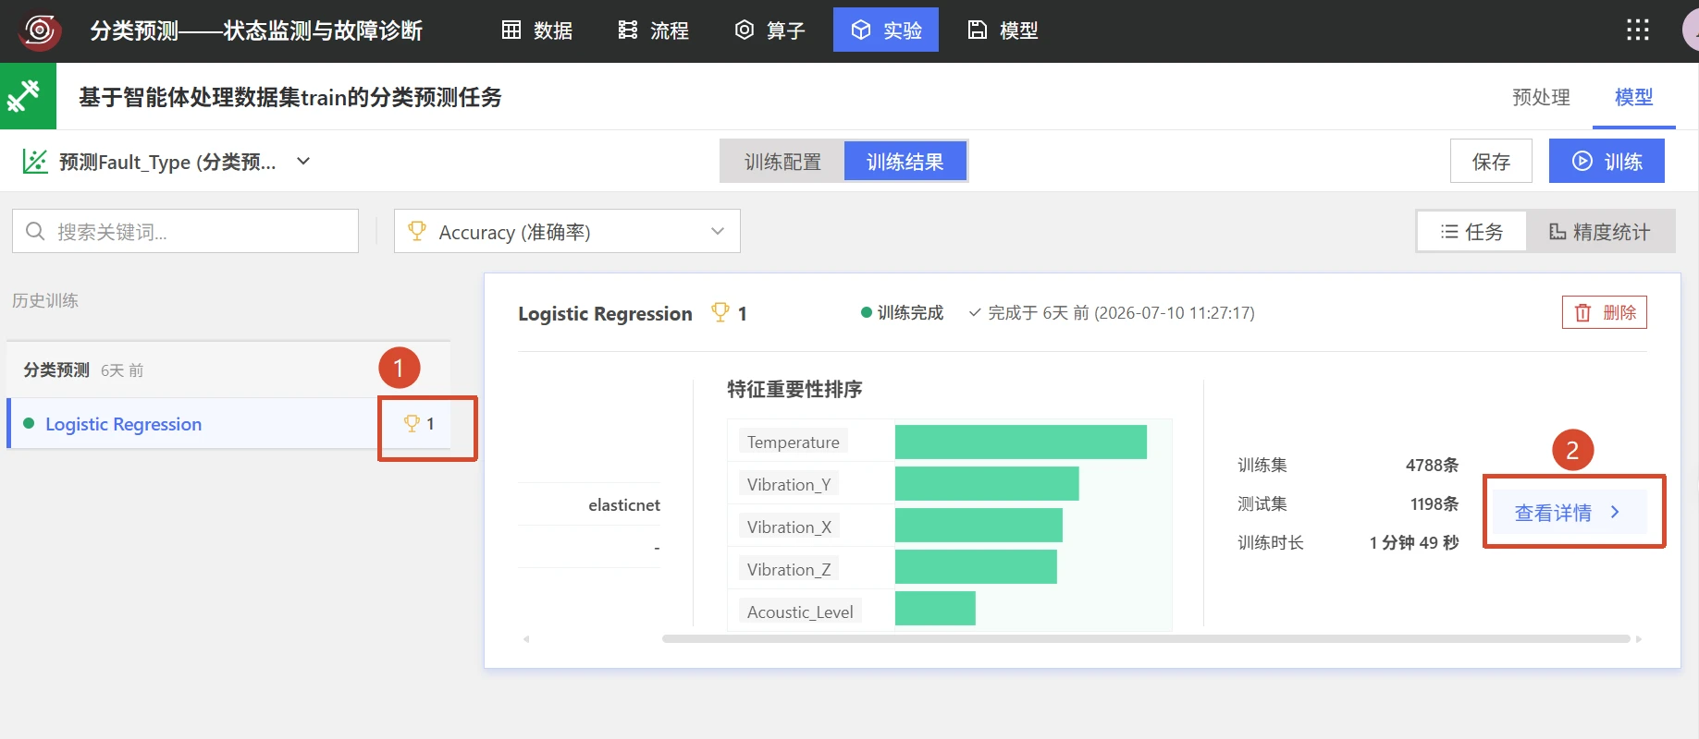Click the Acoustic_Level importance bar

[935, 609]
